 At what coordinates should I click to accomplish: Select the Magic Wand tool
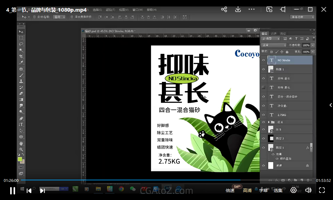click(21, 50)
